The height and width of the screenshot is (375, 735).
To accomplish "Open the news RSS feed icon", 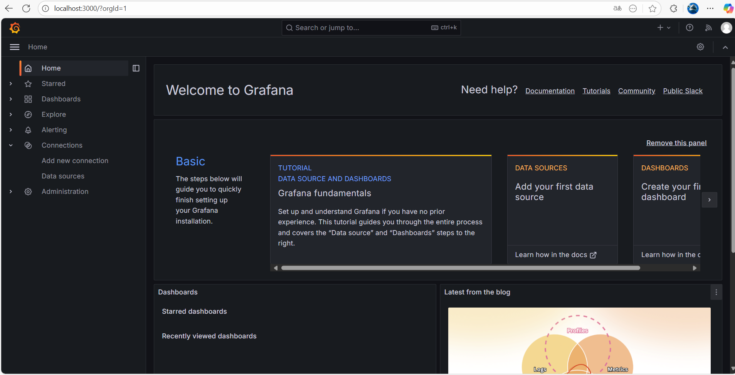I will coord(708,28).
